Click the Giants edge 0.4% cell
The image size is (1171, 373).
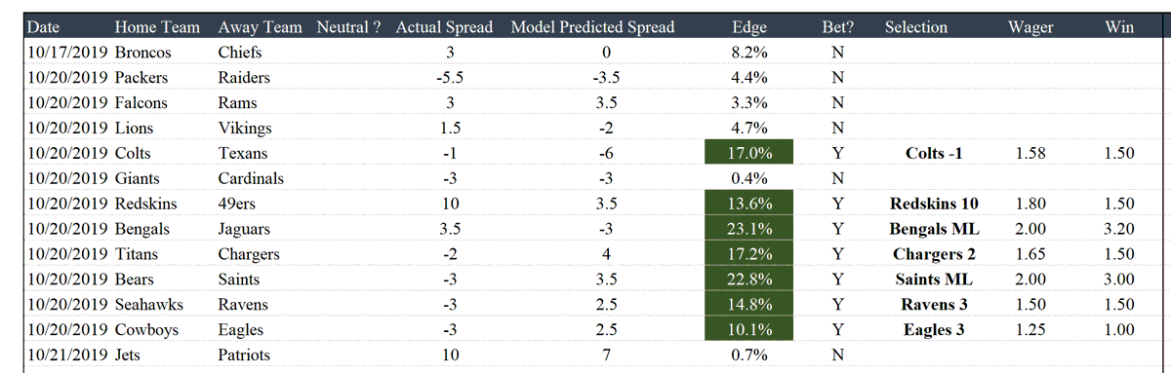click(748, 178)
